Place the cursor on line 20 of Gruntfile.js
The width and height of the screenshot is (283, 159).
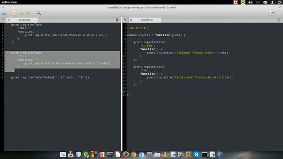click(205, 91)
